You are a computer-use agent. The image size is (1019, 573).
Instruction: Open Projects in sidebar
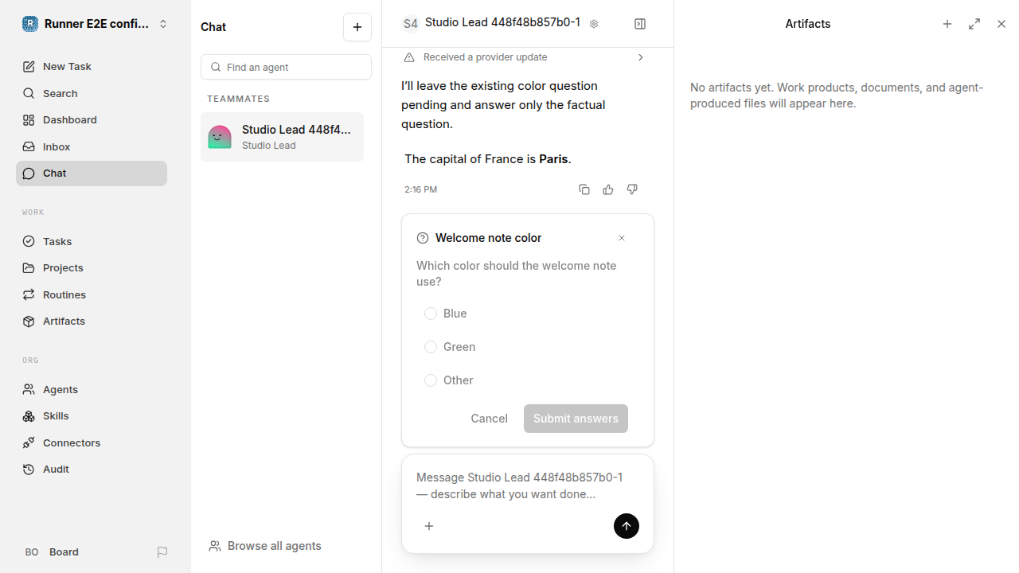[92, 267]
